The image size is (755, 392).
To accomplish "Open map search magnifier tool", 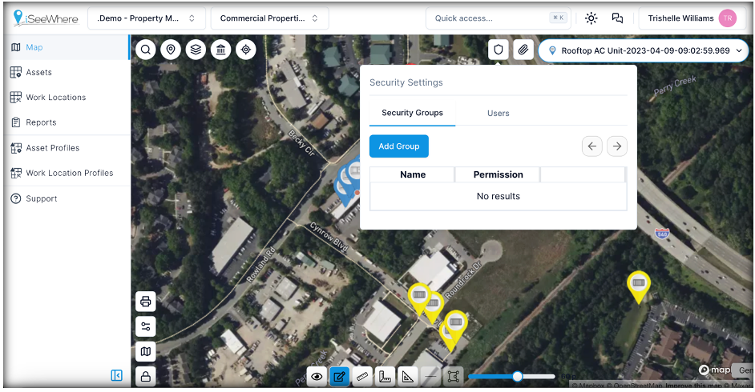I will click(x=145, y=50).
